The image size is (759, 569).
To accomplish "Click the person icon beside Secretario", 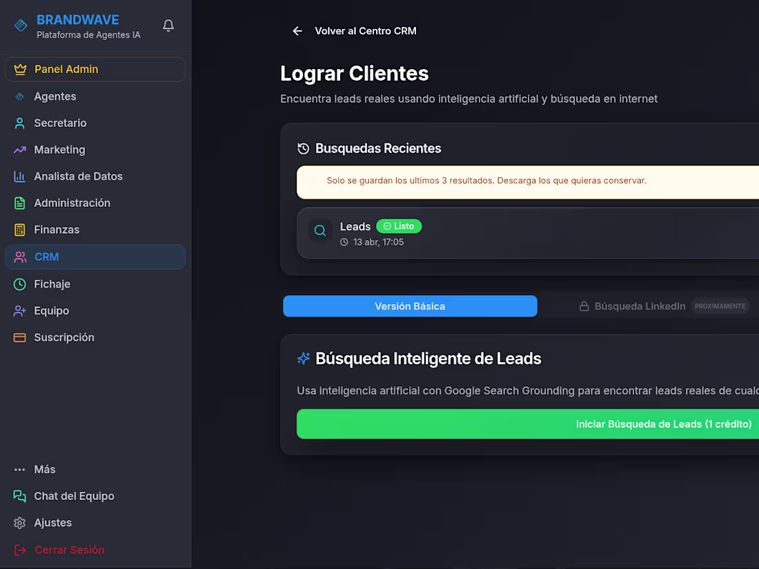I will click(20, 123).
